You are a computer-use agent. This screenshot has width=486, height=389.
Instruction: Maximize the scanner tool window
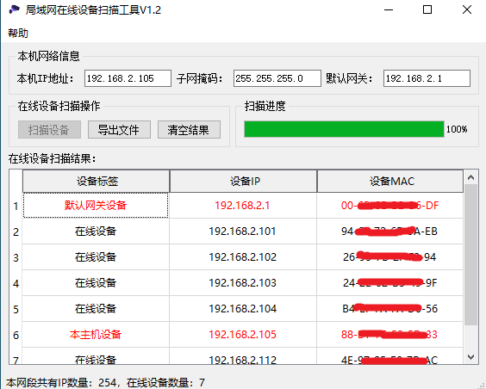click(x=427, y=10)
